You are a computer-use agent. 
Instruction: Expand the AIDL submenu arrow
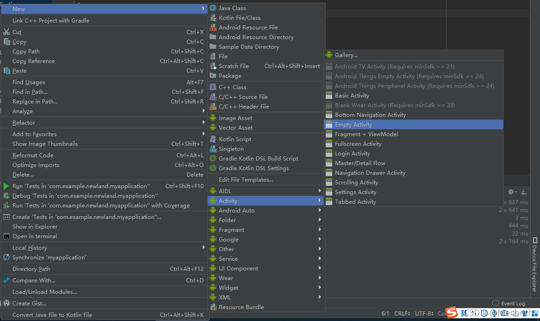pyautogui.click(x=320, y=191)
